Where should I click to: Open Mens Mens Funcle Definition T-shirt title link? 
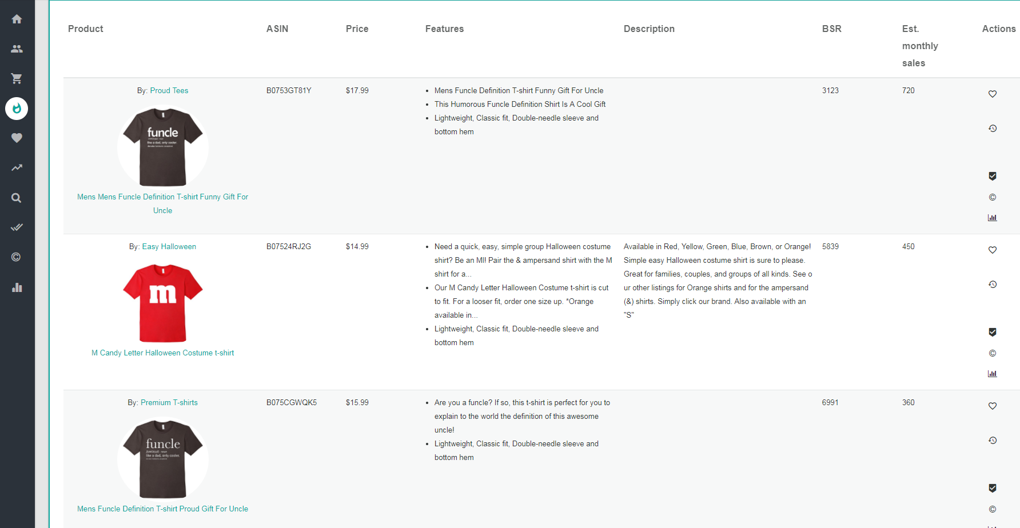coord(163,203)
